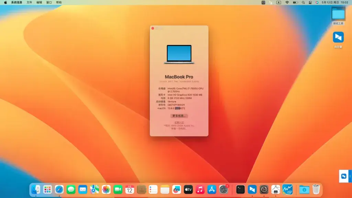352x198 pixels.
Task: Click the date and time 15:02
Action: click(335, 2)
